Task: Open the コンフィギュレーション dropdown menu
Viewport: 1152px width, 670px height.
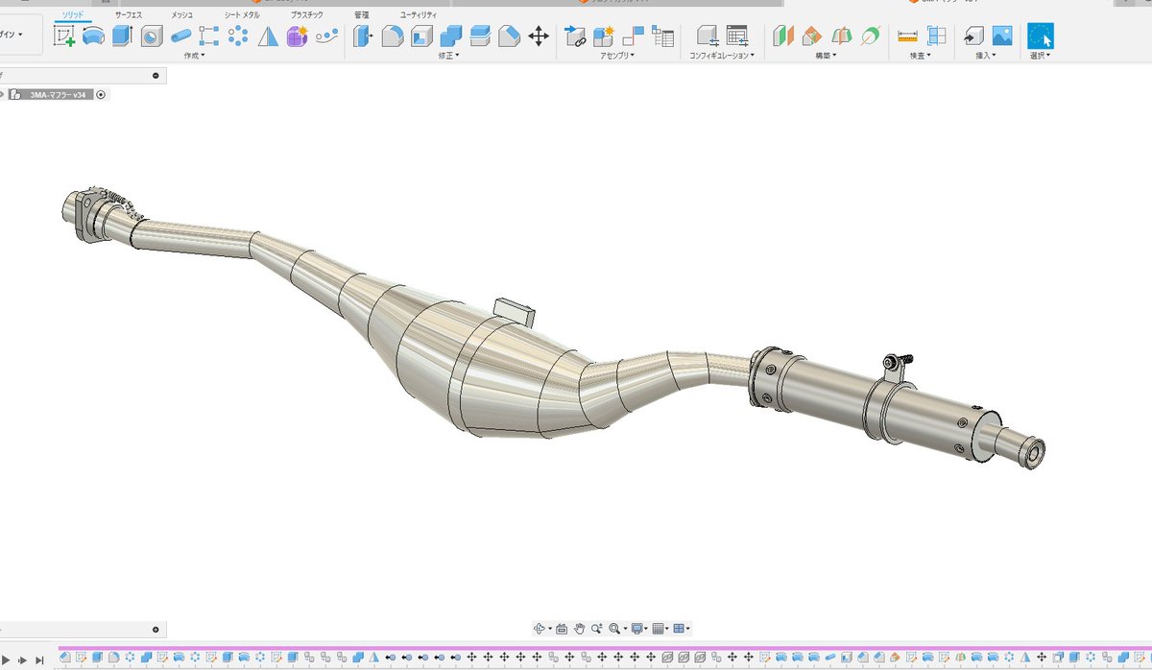Action: point(722,56)
